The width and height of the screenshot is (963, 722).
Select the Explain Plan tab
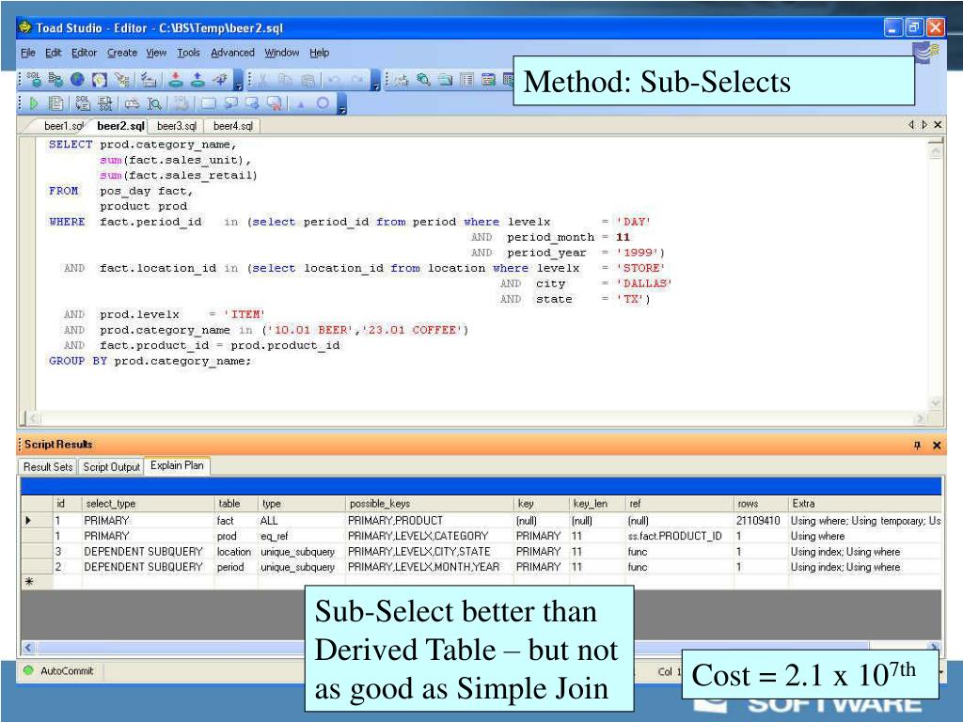(177, 465)
